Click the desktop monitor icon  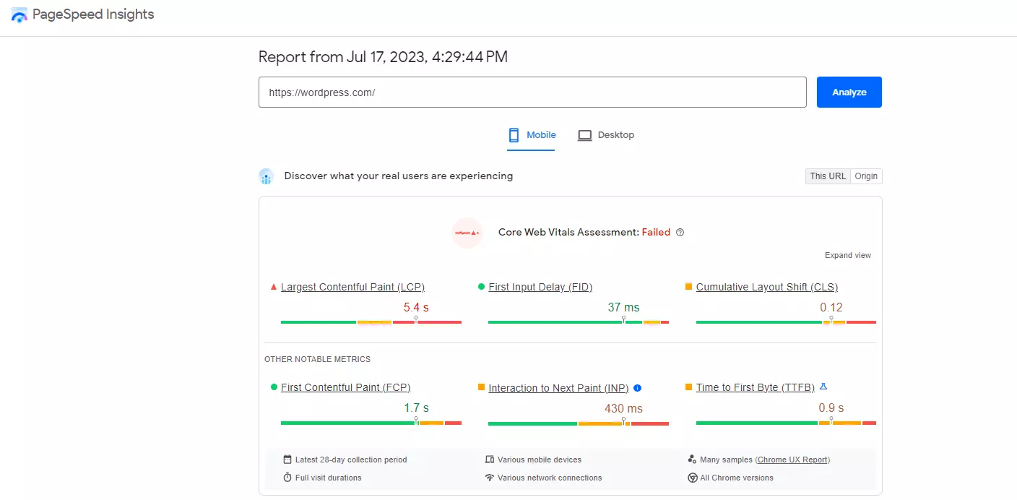[585, 135]
